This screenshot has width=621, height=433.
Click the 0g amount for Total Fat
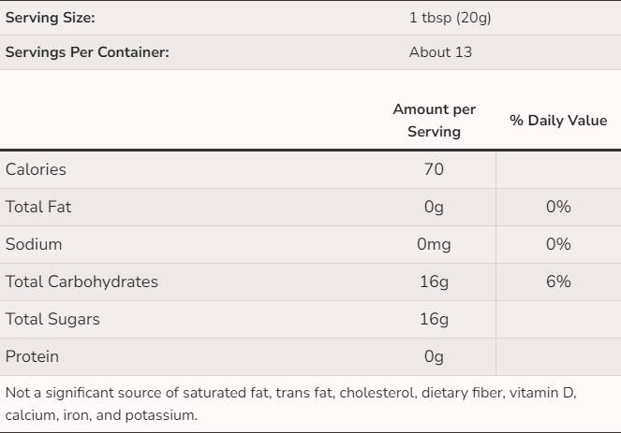(x=434, y=207)
